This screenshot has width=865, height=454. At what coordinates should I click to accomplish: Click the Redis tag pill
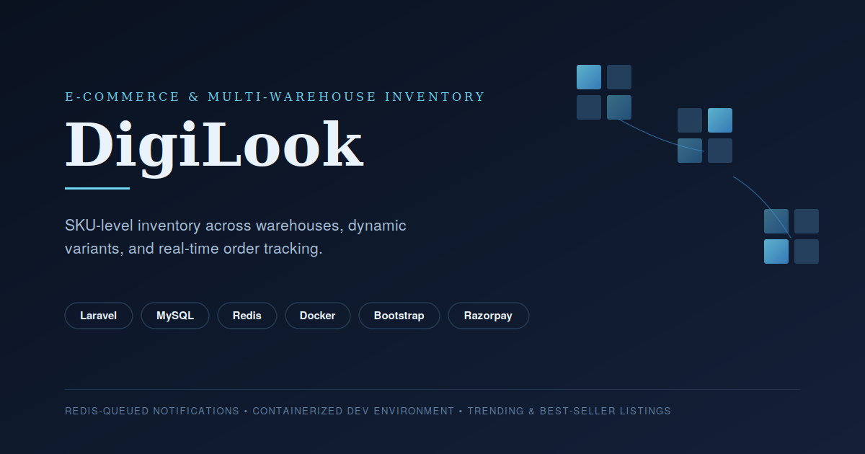(x=247, y=316)
